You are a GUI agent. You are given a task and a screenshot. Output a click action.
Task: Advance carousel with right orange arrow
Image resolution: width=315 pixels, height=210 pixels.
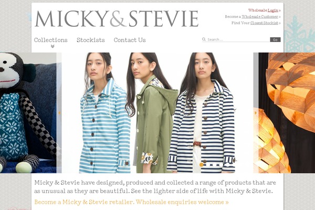[x=256, y=113]
